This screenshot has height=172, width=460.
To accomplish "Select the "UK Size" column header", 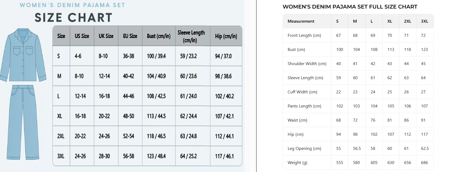I will [x=106, y=36].
